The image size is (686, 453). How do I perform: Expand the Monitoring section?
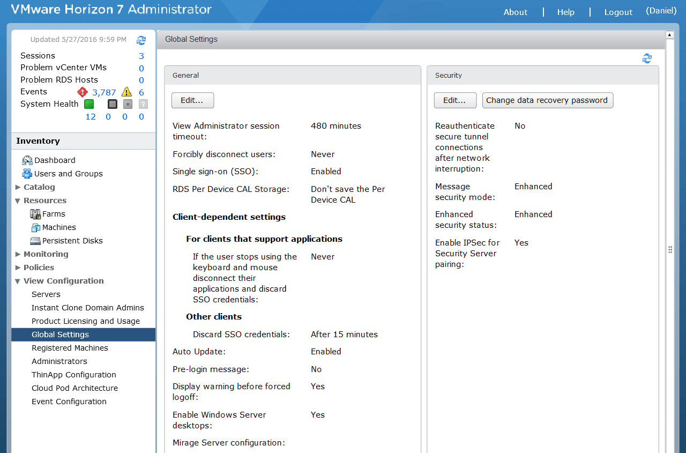pyautogui.click(x=18, y=254)
